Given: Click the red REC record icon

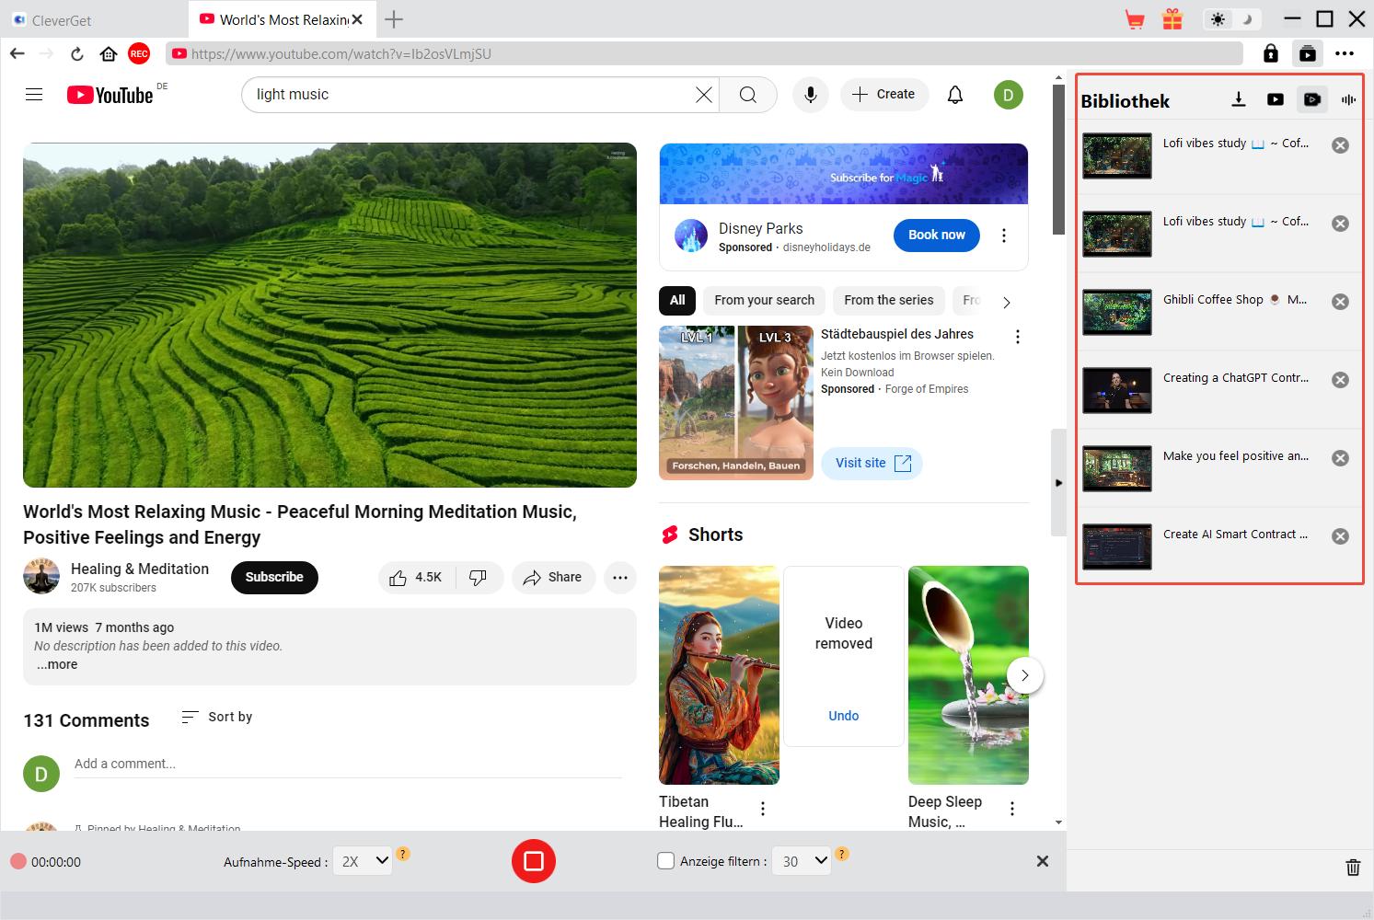Looking at the screenshot, I should coord(139,54).
